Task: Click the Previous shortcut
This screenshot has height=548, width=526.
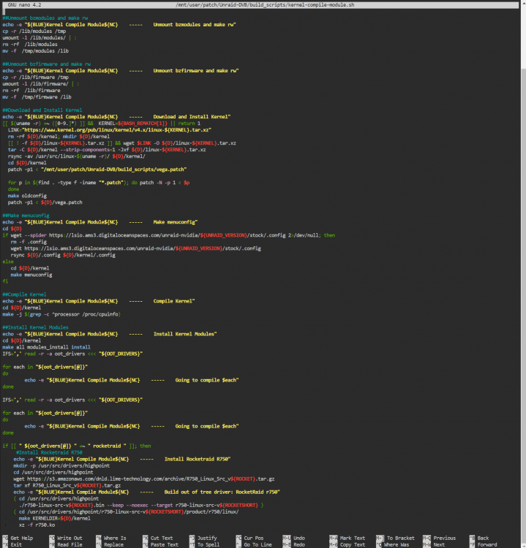Action: 440,539
